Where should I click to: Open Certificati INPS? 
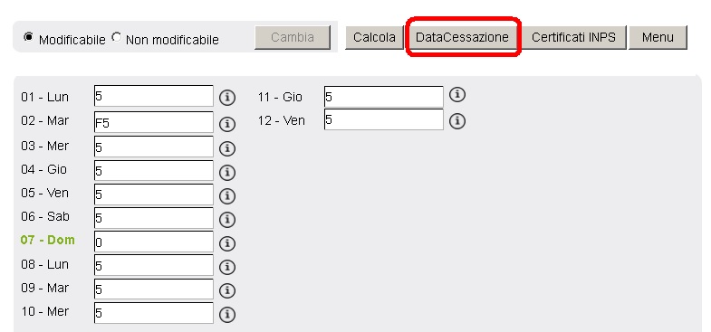click(573, 37)
